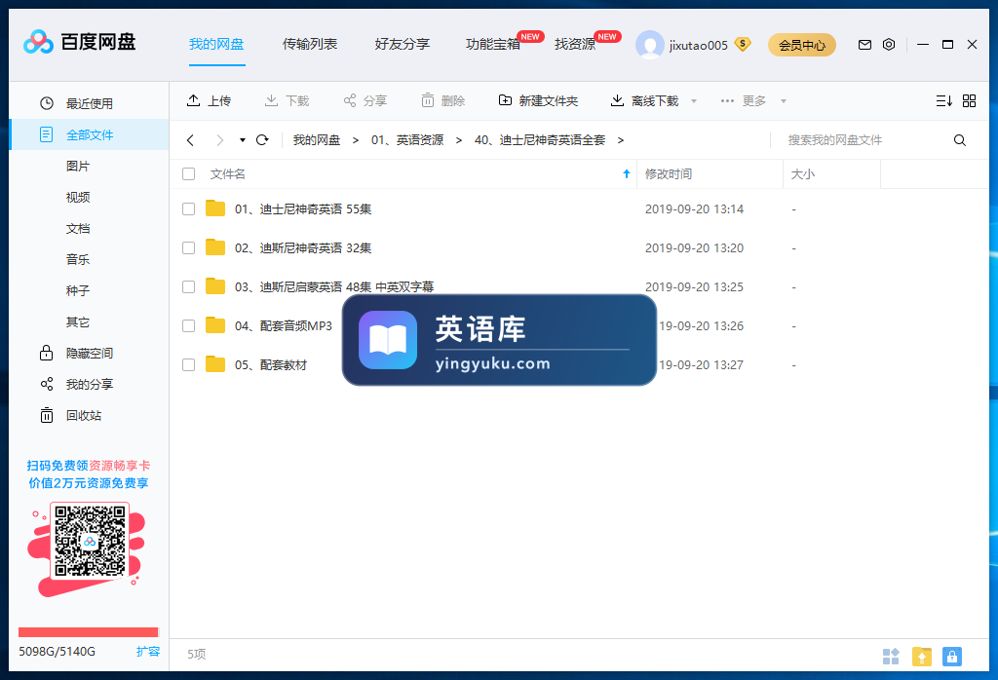This screenshot has height=680, width=998.
Task: Go forward with the right arrow
Action: point(219,140)
